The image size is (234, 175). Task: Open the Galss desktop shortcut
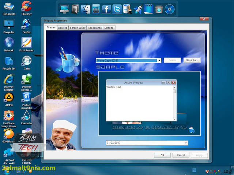27,62
